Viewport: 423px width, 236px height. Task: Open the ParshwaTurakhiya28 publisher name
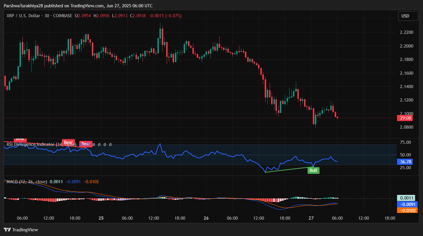click(x=23, y=6)
